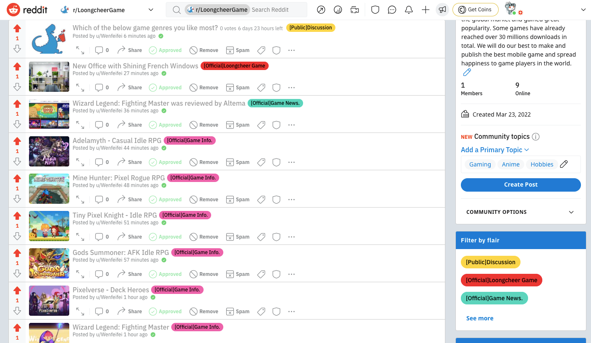Remove the Wizard Legend Altema review post
Screen dimensions: 591x343
(x=204, y=125)
